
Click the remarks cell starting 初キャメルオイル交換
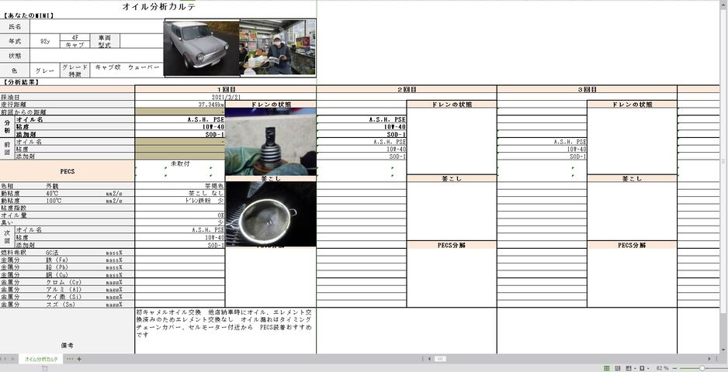226,331
